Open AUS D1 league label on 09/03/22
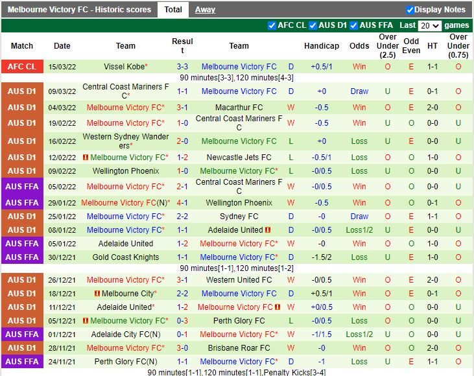This screenshot has width=474, height=376. click(x=22, y=91)
